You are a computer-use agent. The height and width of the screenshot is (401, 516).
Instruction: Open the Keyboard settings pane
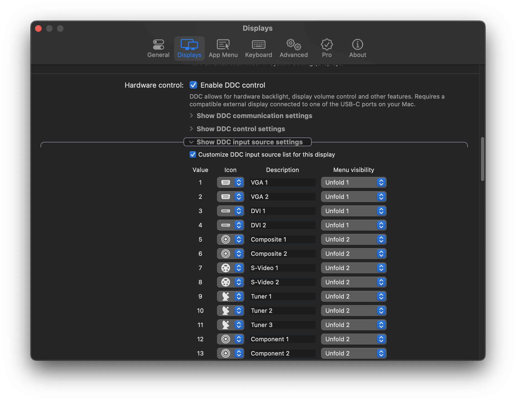[x=258, y=48]
